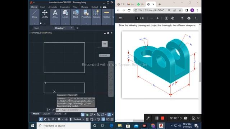This screenshot has width=230, height=129.
Task: Switch to the View ribbon tab
Action: [x=75, y=7]
